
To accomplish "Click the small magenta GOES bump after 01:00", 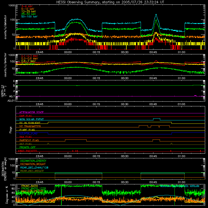I will (x=195, y=96).
